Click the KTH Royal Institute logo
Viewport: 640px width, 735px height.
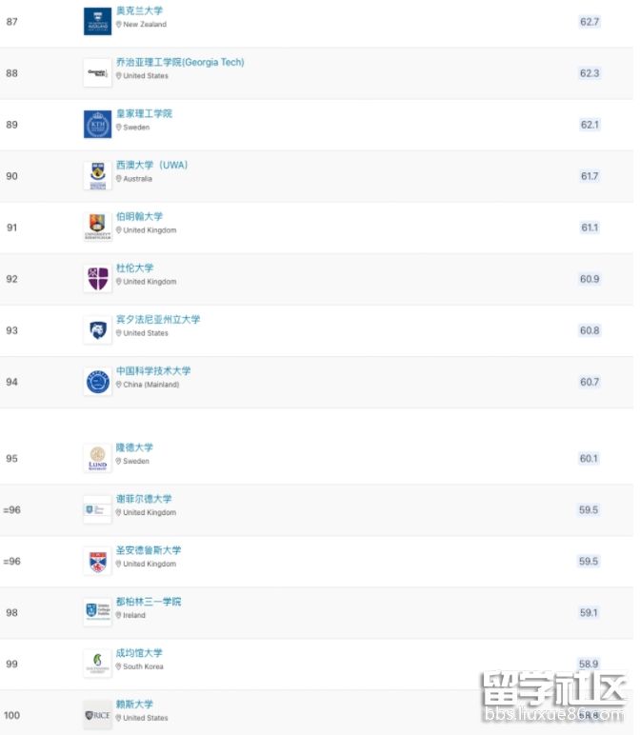click(x=97, y=124)
